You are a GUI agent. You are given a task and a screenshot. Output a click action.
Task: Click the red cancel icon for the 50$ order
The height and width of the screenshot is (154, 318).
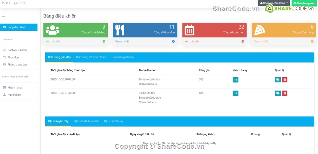coord(285,93)
